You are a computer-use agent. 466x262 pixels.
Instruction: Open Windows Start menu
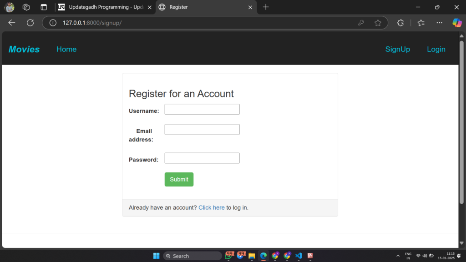(157, 256)
